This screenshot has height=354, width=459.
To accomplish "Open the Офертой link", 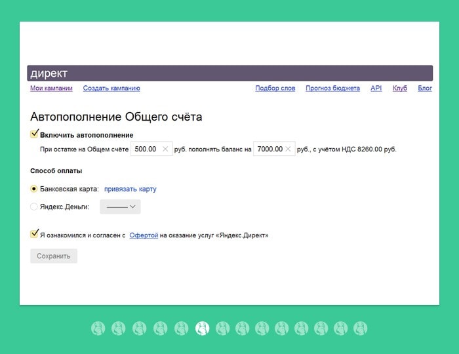I will (x=144, y=235).
